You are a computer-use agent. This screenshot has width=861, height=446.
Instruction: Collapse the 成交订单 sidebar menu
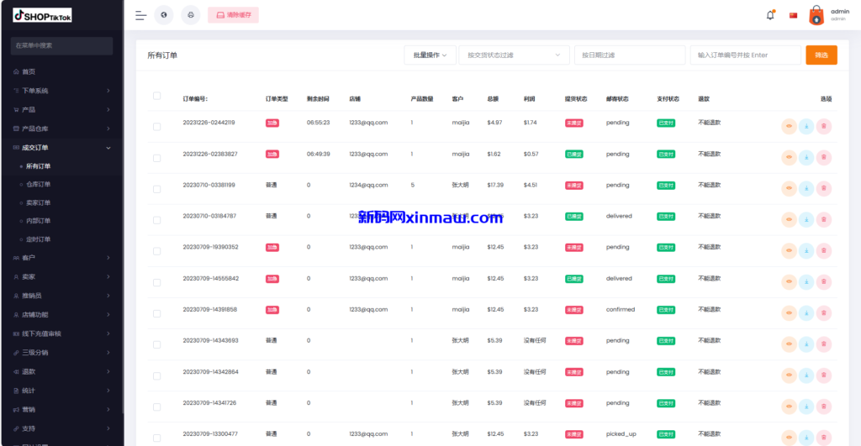tap(61, 148)
